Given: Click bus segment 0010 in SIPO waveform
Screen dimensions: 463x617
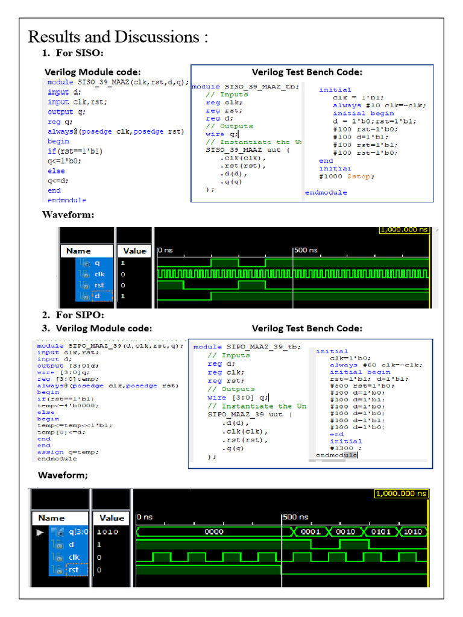Looking at the screenshot, I should [x=345, y=532].
